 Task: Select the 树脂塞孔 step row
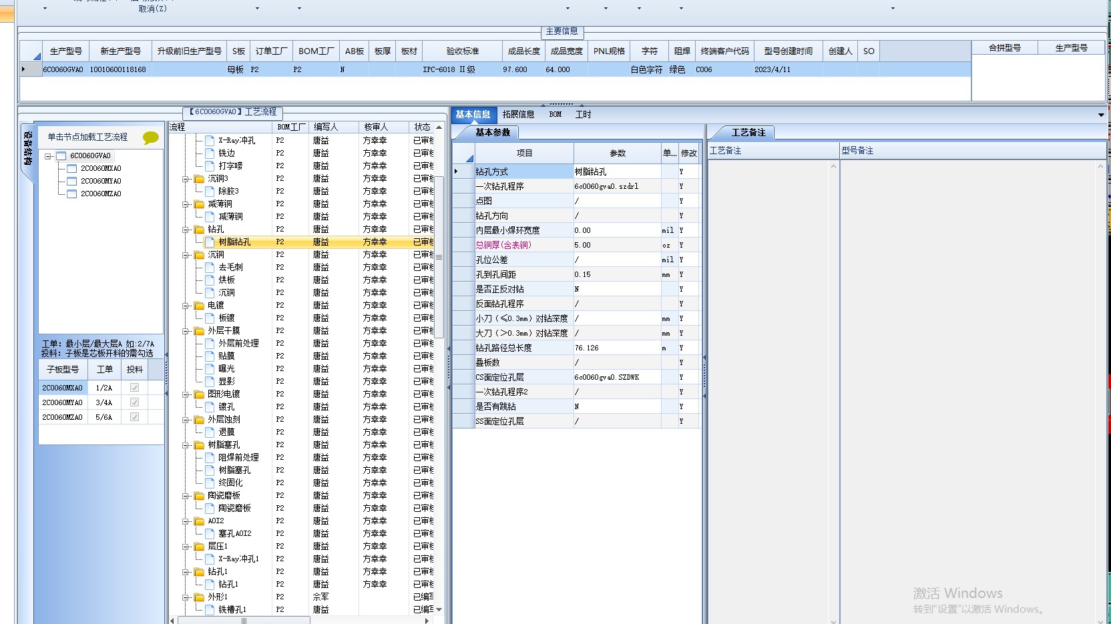pyautogui.click(x=301, y=471)
